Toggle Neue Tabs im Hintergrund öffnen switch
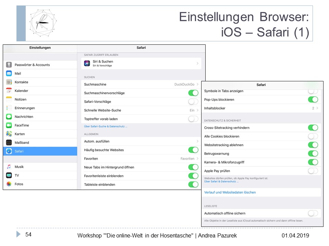This screenshot has width=329, height=246. [x=193, y=167]
